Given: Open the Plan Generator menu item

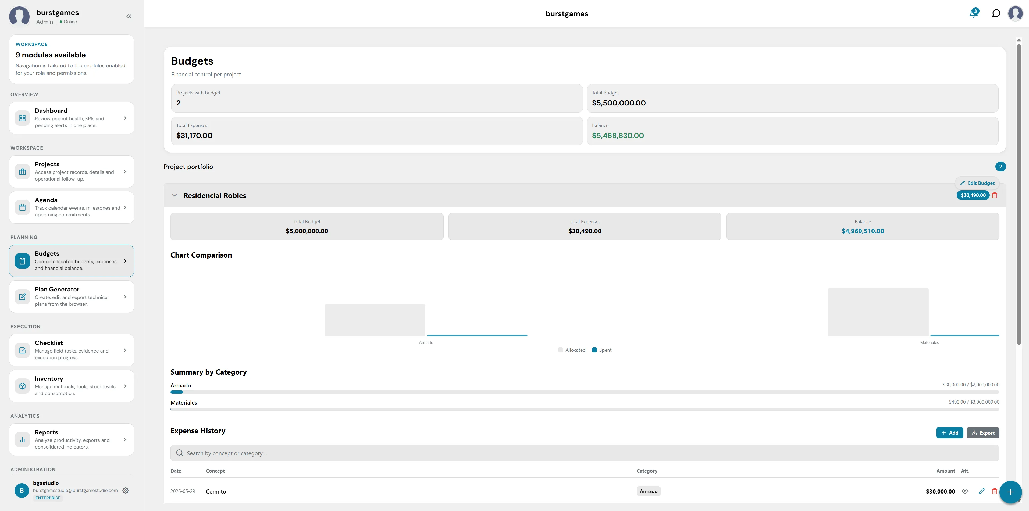Looking at the screenshot, I should point(72,297).
